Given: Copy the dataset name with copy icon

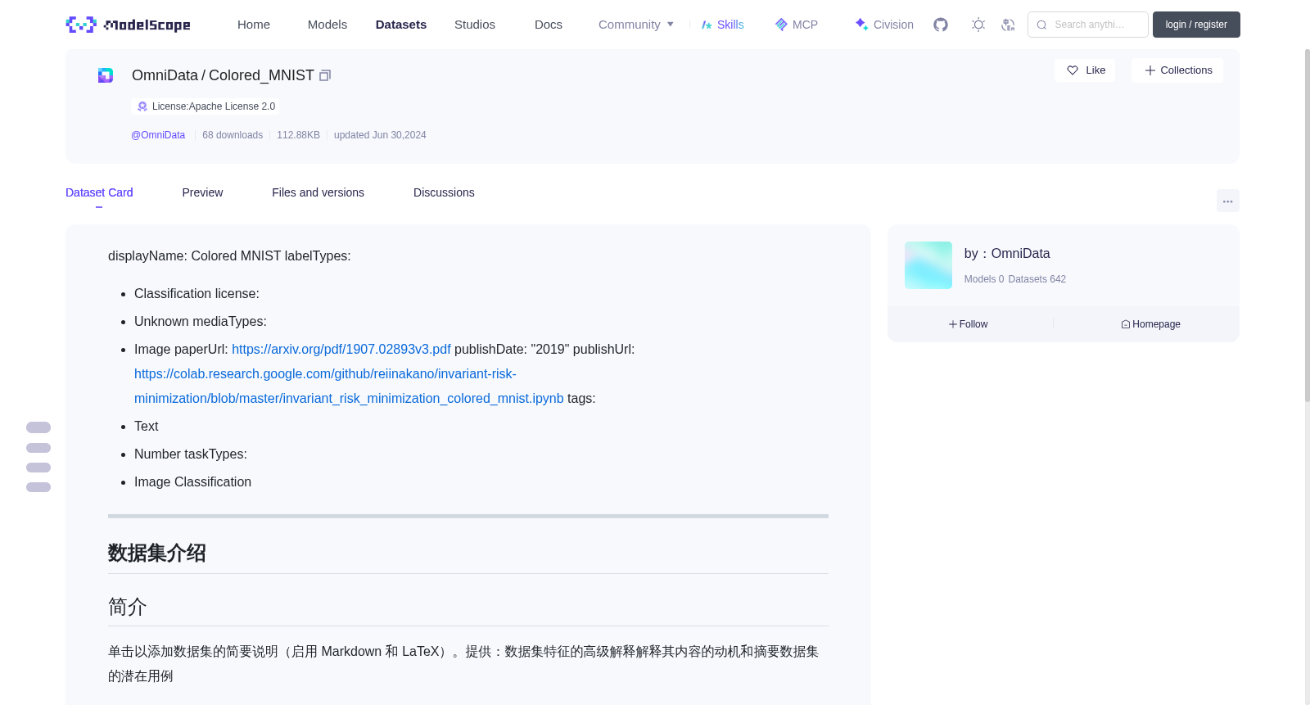Looking at the screenshot, I should point(325,75).
